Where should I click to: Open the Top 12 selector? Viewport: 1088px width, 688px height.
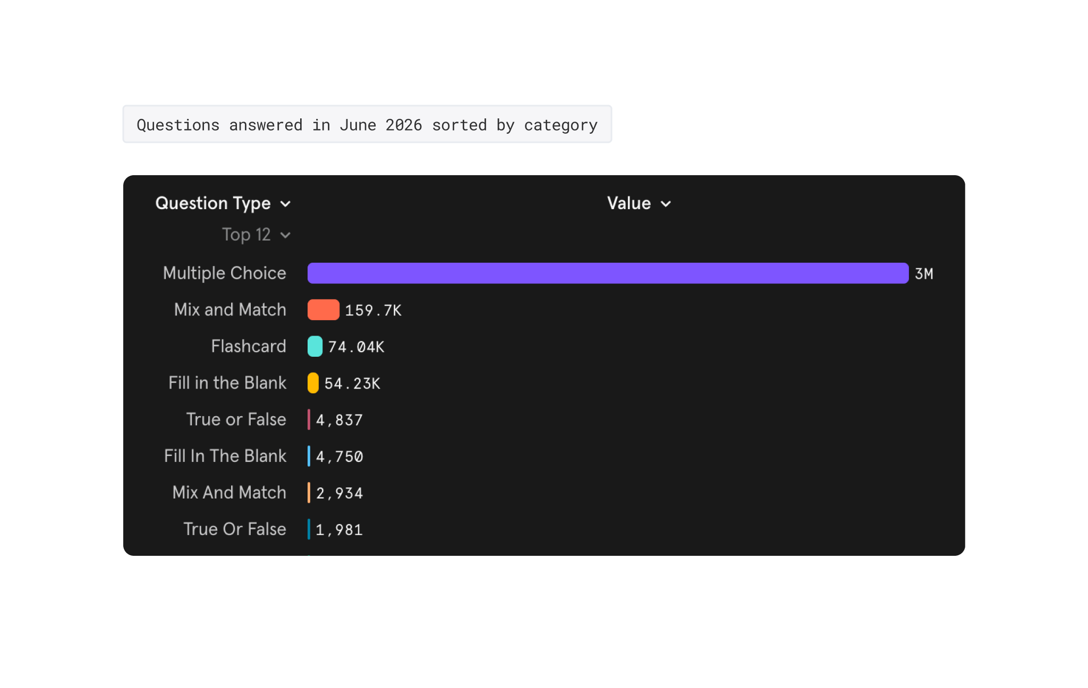(x=256, y=235)
